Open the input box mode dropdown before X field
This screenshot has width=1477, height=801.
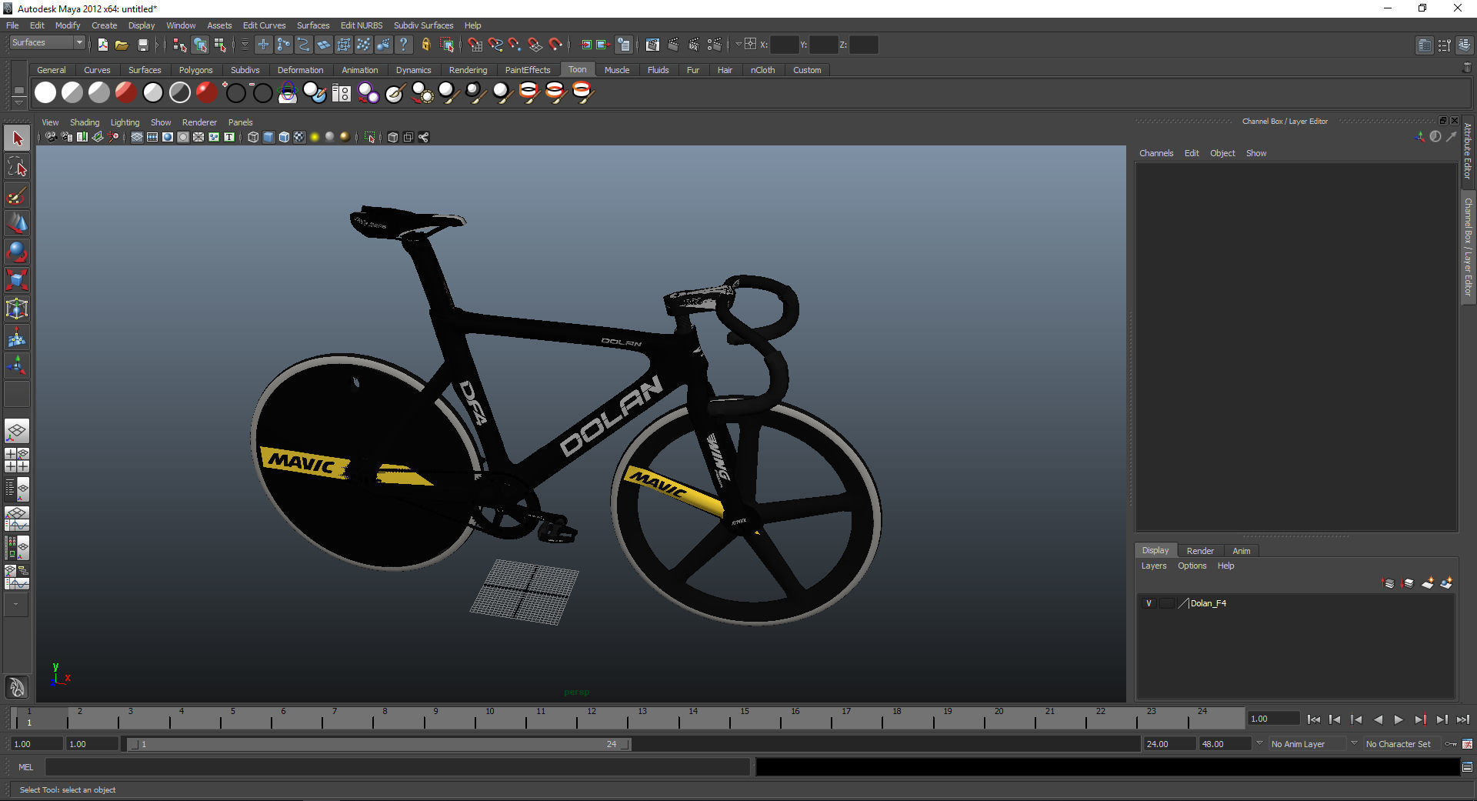(x=738, y=45)
